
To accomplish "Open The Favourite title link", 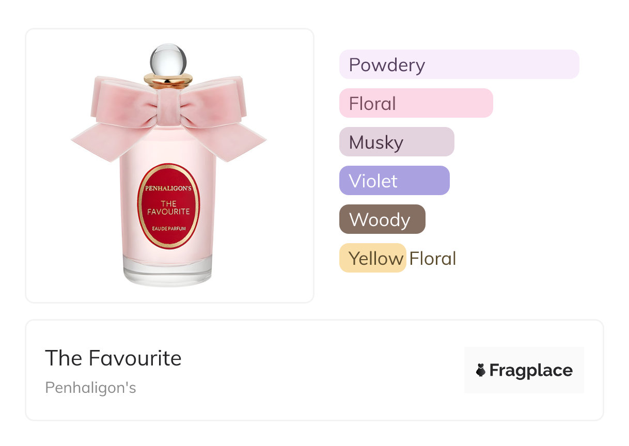I will click(114, 358).
